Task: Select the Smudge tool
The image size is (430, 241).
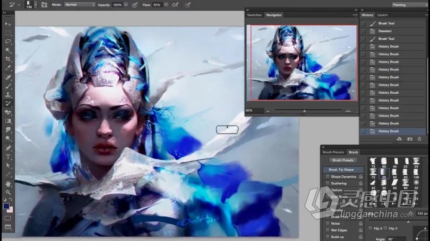Action: pos(8,130)
